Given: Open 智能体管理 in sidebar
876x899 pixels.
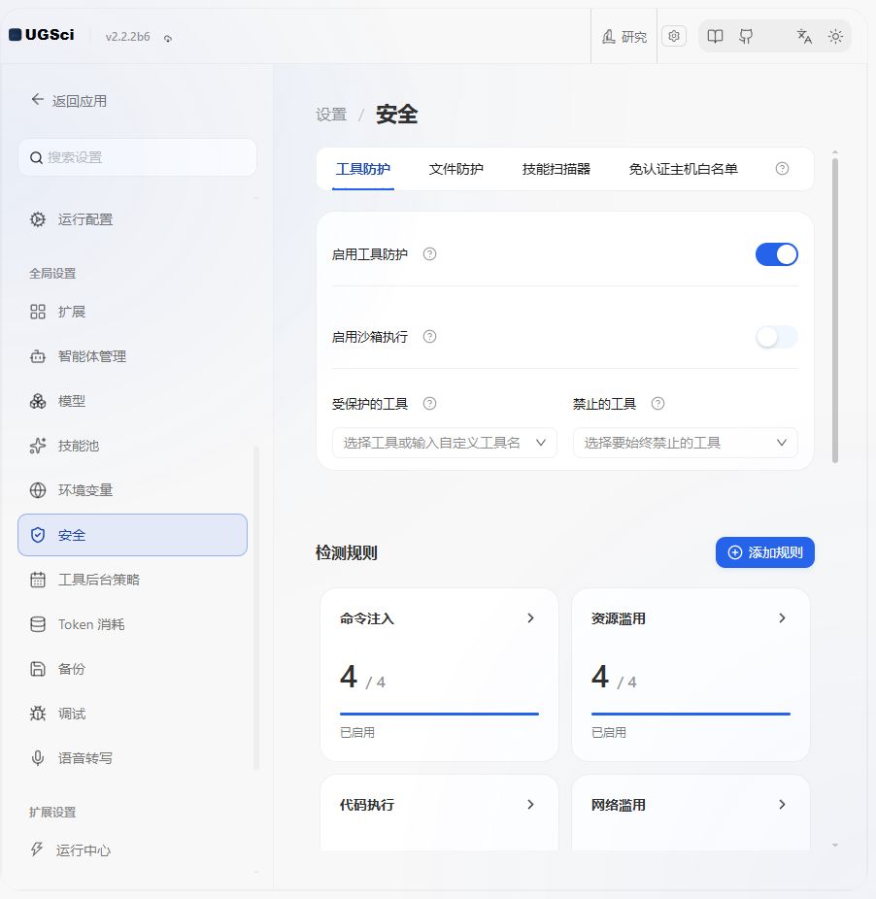Looking at the screenshot, I should [x=132, y=356].
